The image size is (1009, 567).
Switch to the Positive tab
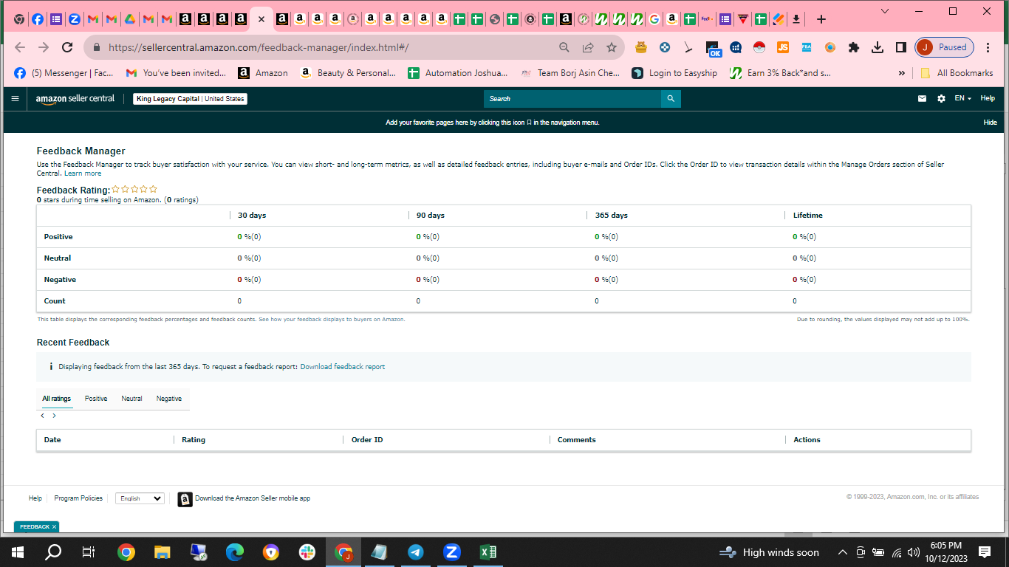tap(96, 399)
